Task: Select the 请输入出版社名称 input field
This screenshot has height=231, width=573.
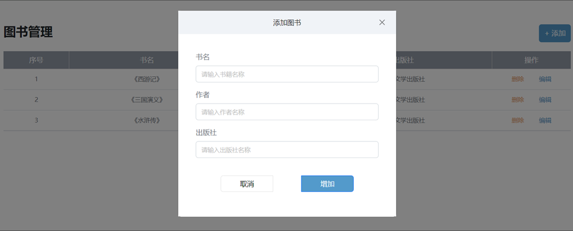Action: [x=286, y=150]
